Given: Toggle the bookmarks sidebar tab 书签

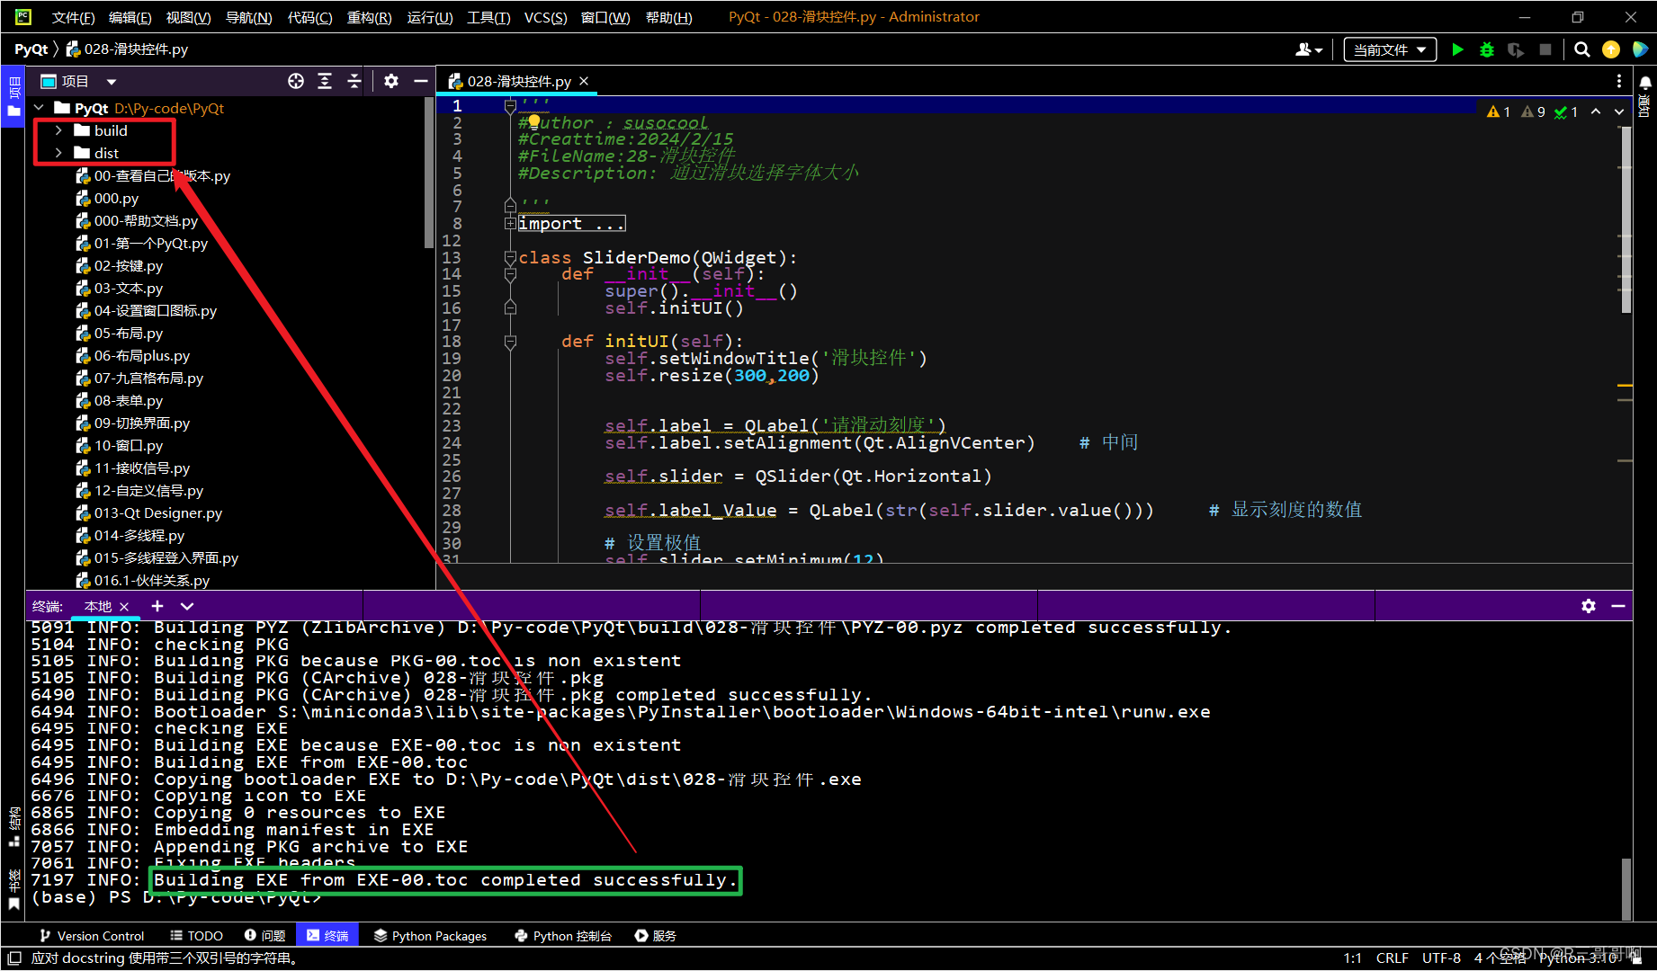Looking at the screenshot, I should (x=13, y=889).
